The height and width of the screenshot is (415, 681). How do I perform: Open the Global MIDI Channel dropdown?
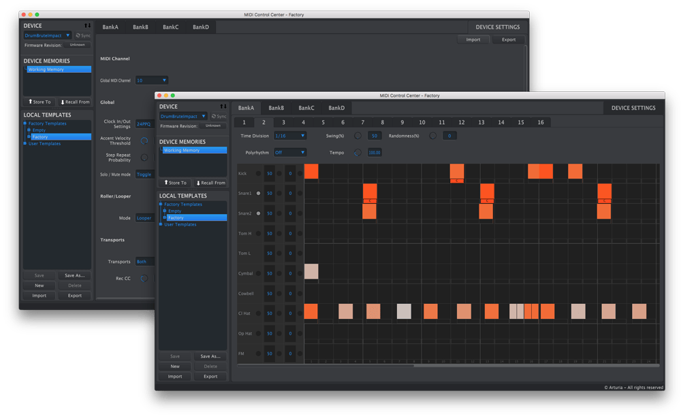coord(151,80)
